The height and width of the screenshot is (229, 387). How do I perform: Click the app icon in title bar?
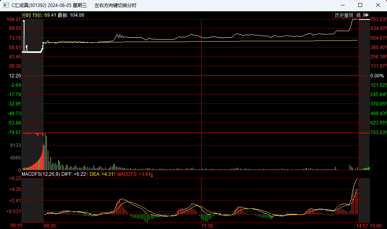click(6, 5)
